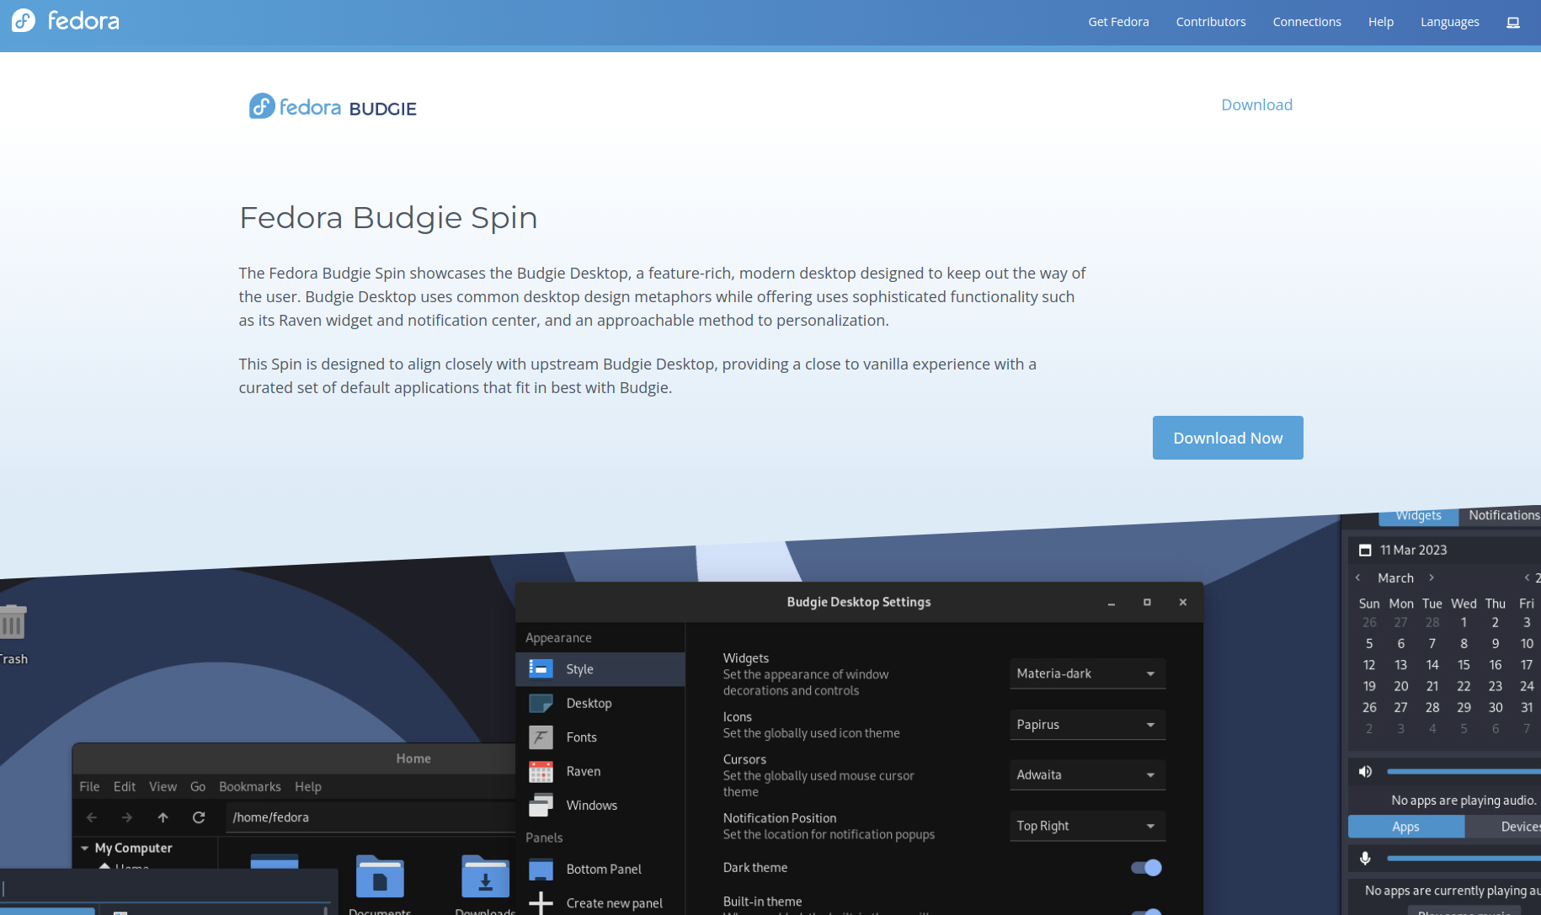Click the Fedora logo in the top bar
1541x915 pixels.
coord(66,21)
